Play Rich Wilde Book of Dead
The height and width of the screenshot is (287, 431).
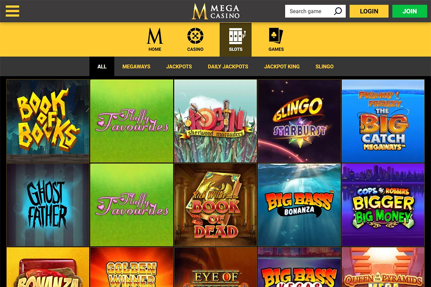click(x=215, y=205)
